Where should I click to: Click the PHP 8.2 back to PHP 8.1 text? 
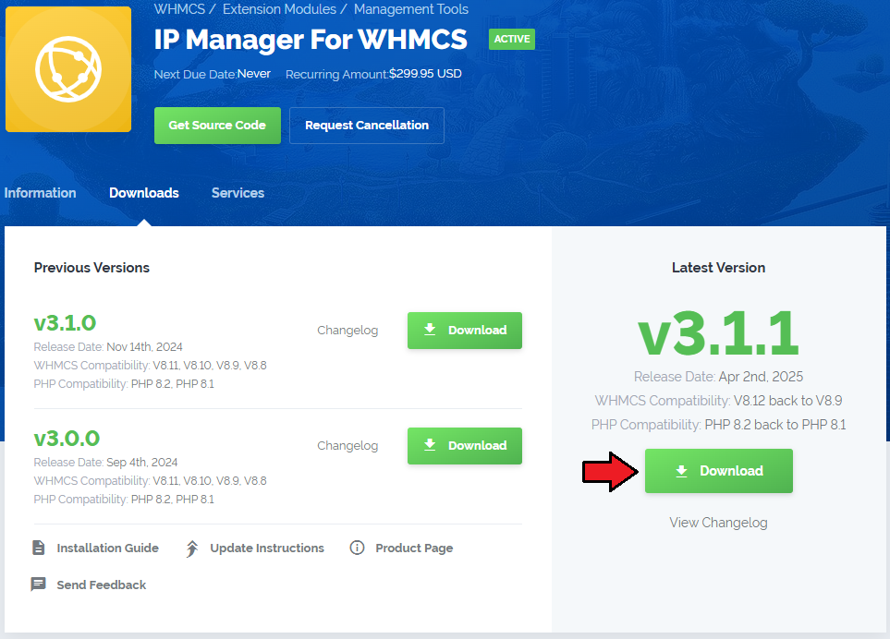tap(775, 425)
